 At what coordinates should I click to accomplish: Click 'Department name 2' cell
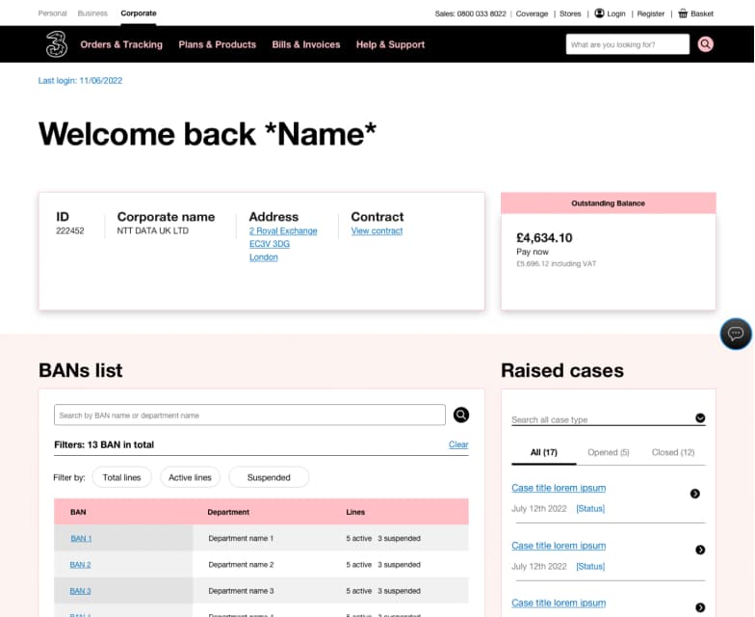point(241,565)
